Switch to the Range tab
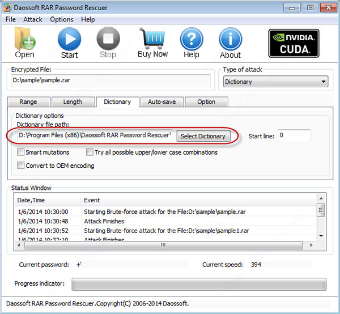Screen dimensions: 340x314 point(29,101)
